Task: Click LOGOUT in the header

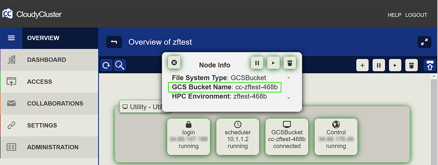Action: tap(416, 15)
